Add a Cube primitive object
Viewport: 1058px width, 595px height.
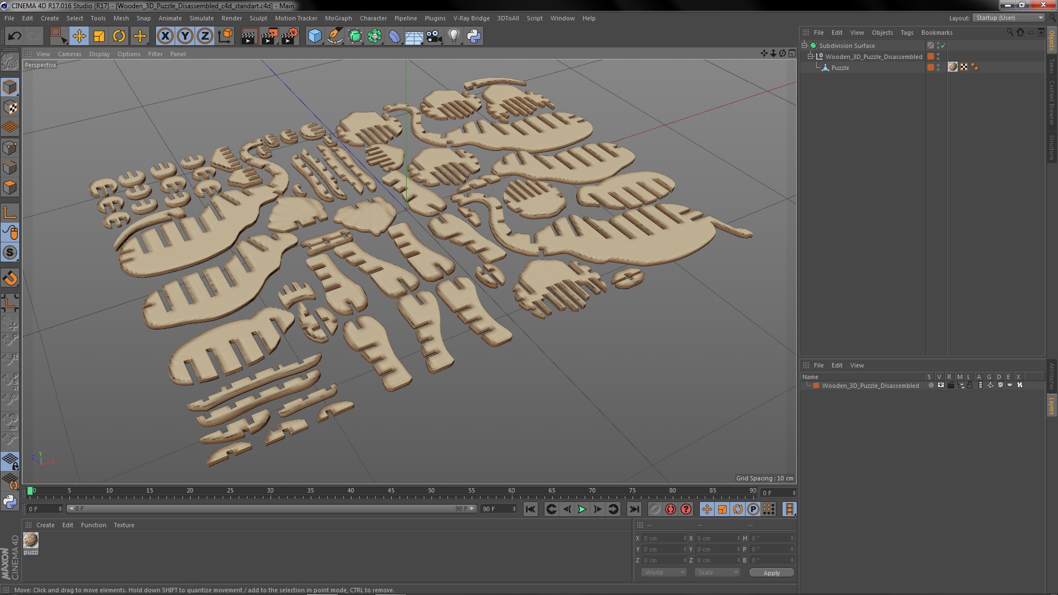315,36
